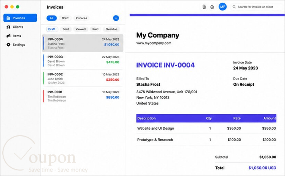Click the Invoices panel heading
The height and width of the screenshot is (176, 285).
55,7
